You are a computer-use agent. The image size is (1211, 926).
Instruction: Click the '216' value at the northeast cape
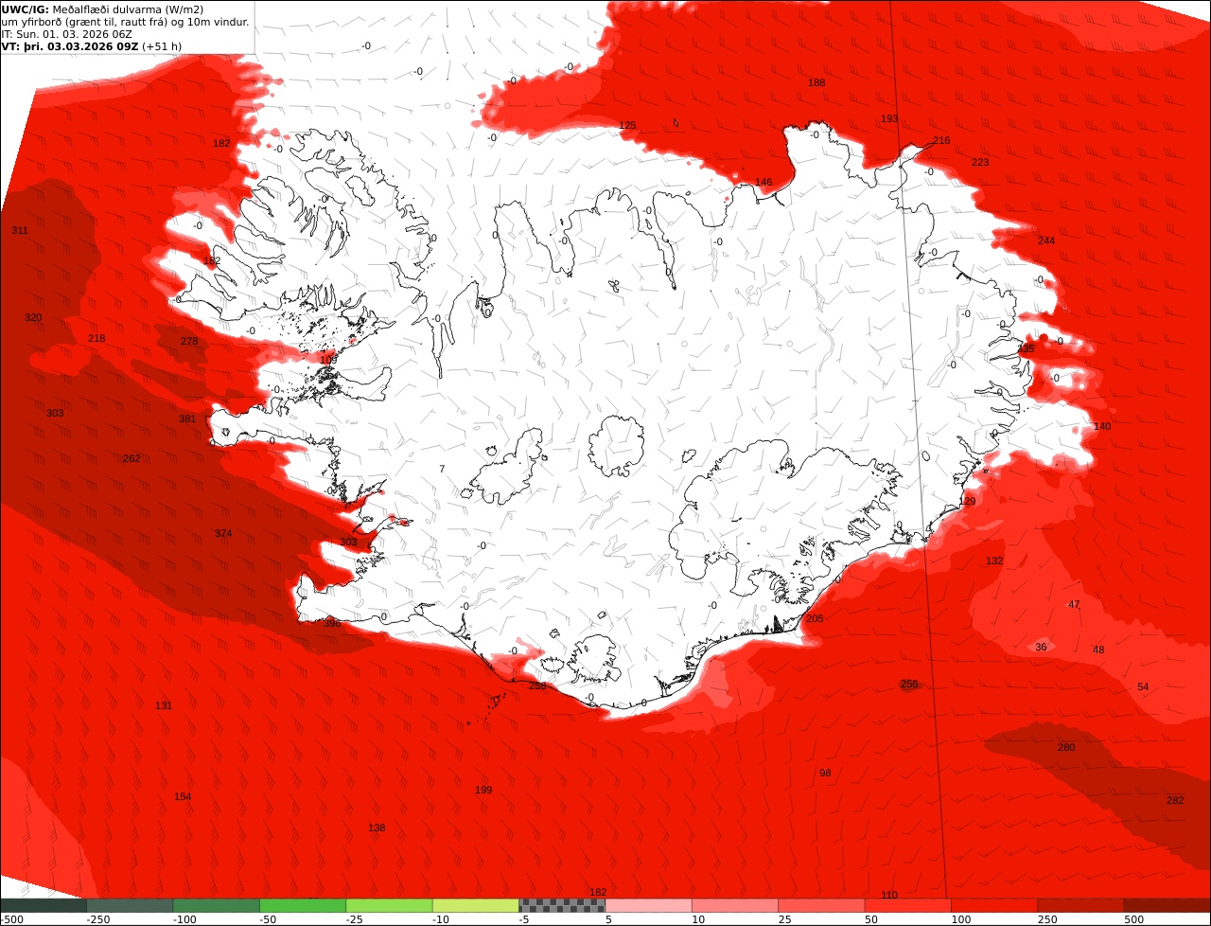941,141
